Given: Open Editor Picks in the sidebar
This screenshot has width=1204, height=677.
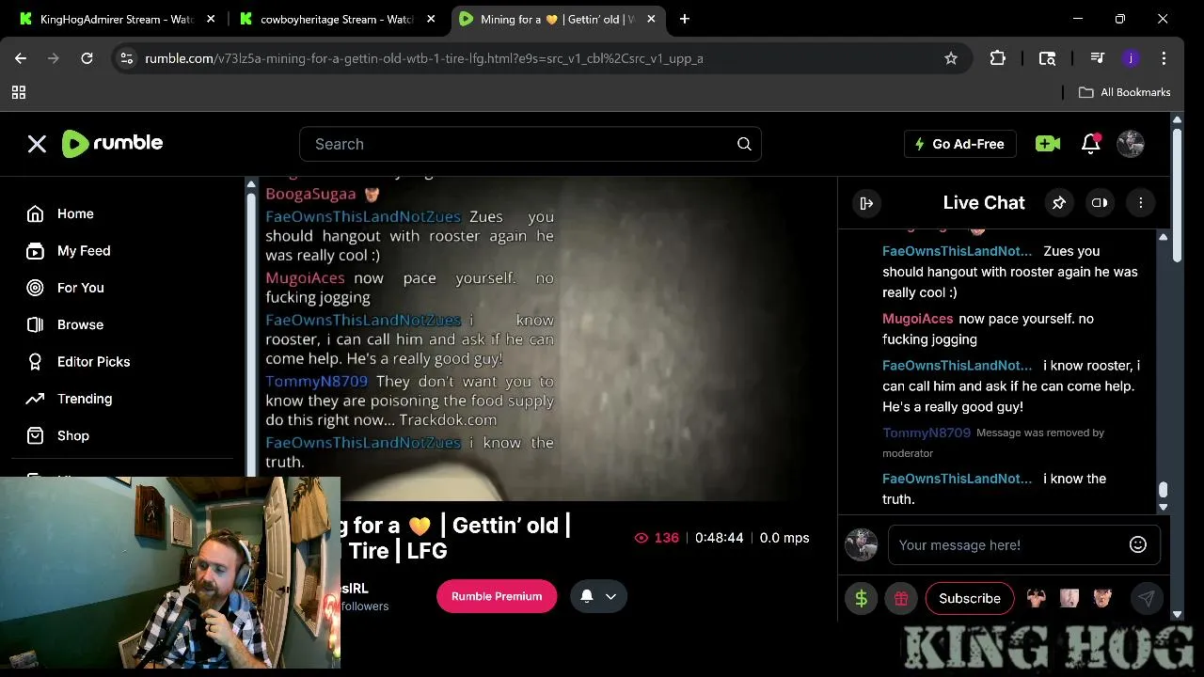Looking at the screenshot, I should 78,361.
